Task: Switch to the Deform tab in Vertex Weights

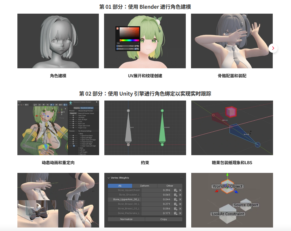Action: (145, 186)
